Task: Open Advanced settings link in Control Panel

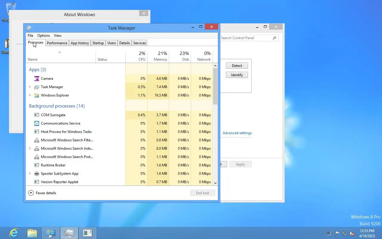Action: 237,133
